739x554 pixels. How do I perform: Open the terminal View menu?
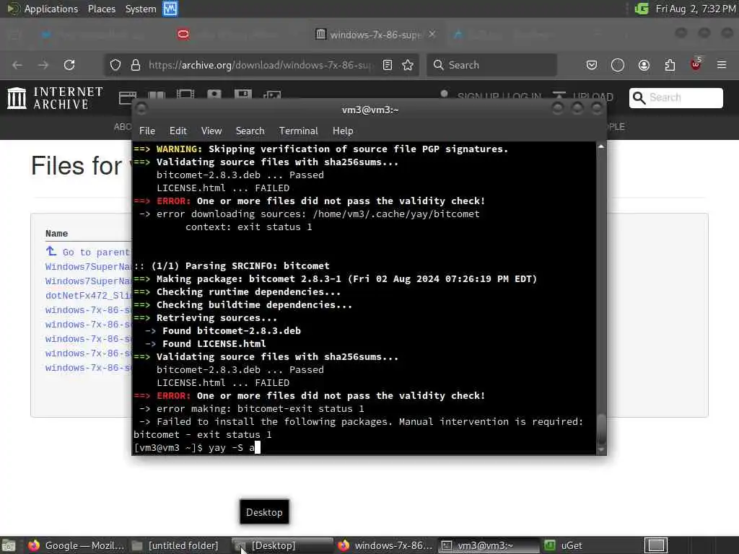click(x=211, y=131)
